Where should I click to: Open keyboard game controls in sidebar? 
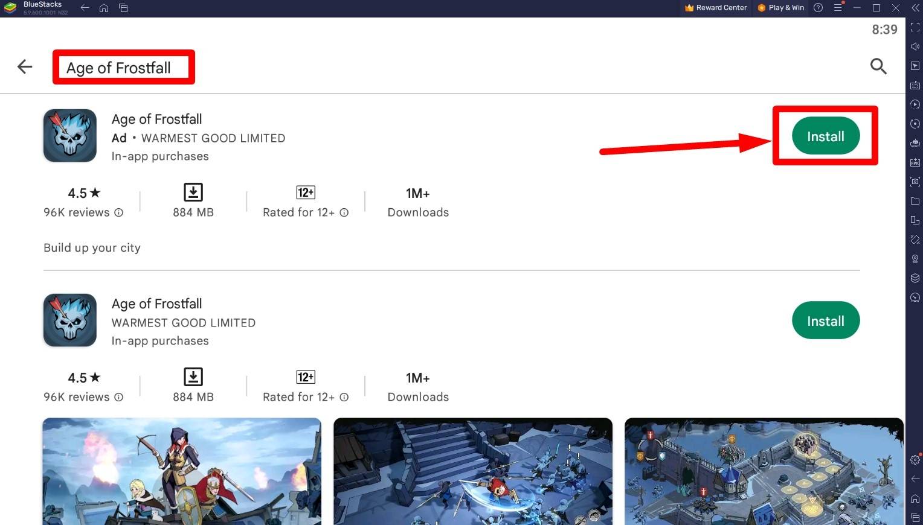click(x=915, y=85)
